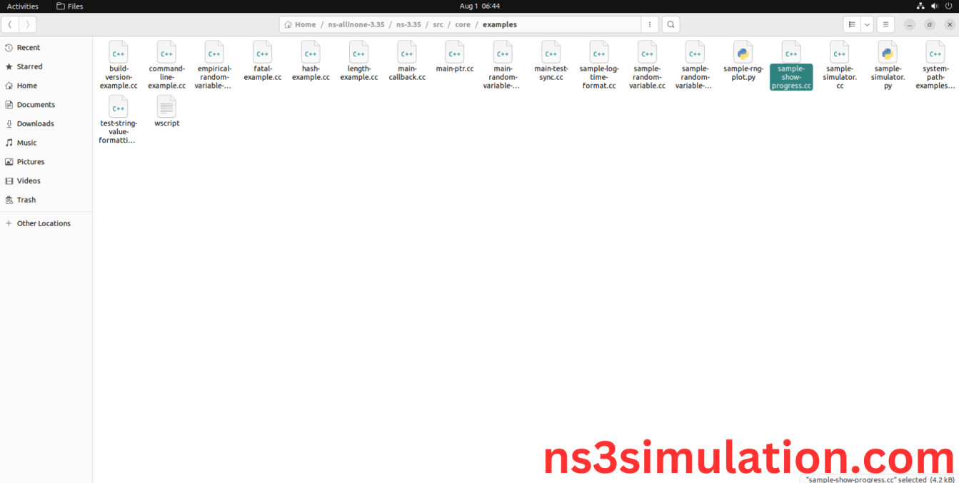The width and height of the screenshot is (959, 483).
Task: Open the Files application menu
Action: point(70,6)
